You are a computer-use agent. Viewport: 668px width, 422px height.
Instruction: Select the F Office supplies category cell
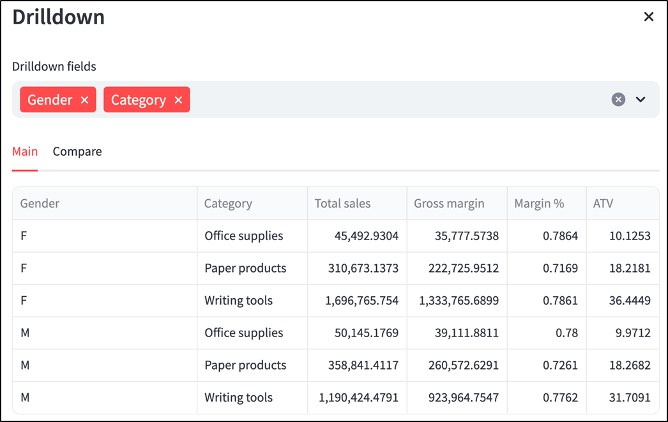coord(252,236)
